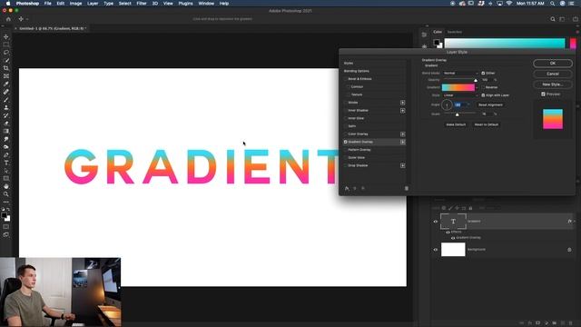This screenshot has height=327, width=581.
Task: Open the Select menu
Action: point(125,4)
